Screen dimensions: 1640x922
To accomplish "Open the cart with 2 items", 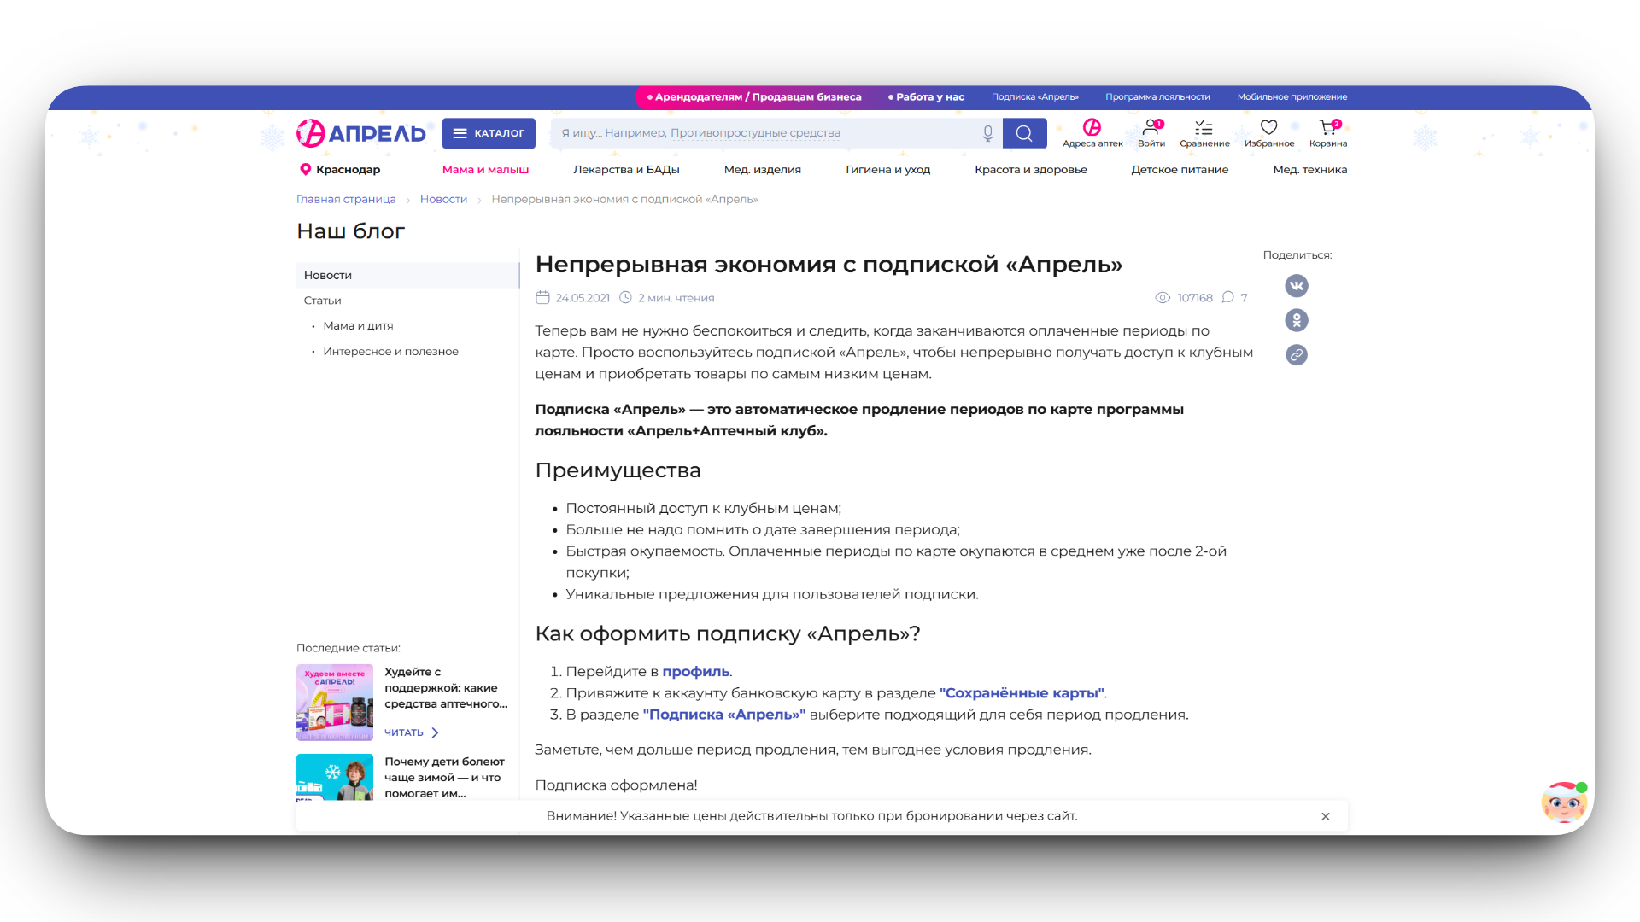I will pos(1327,133).
